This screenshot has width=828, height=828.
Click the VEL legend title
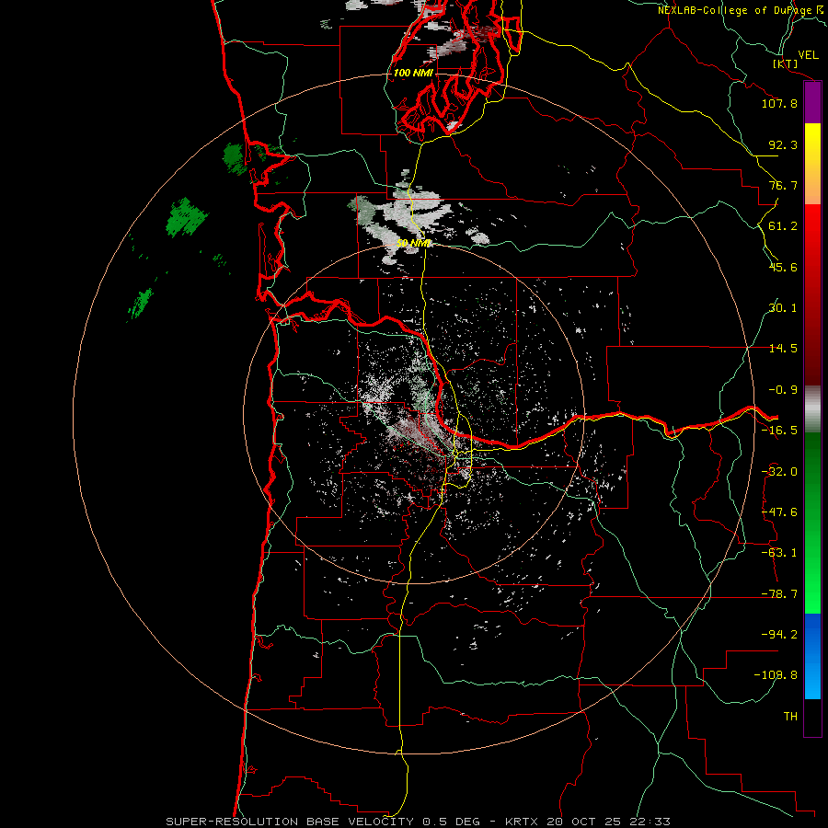(808, 54)
